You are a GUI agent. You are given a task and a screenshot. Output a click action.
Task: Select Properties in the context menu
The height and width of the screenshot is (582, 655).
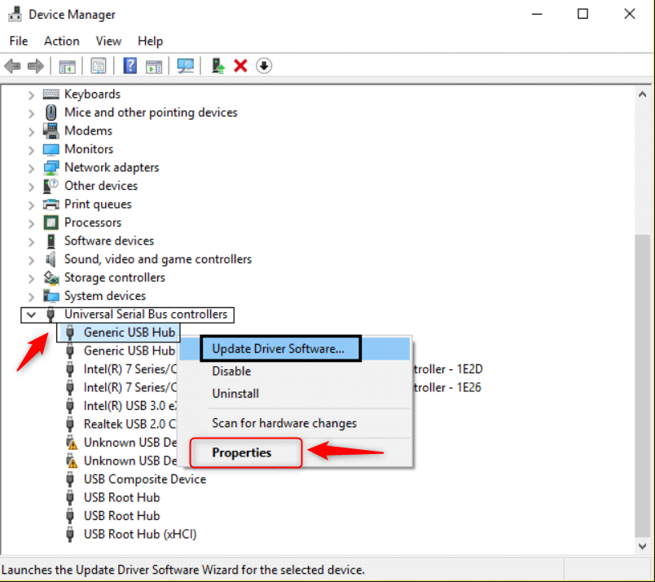(242, 452)
